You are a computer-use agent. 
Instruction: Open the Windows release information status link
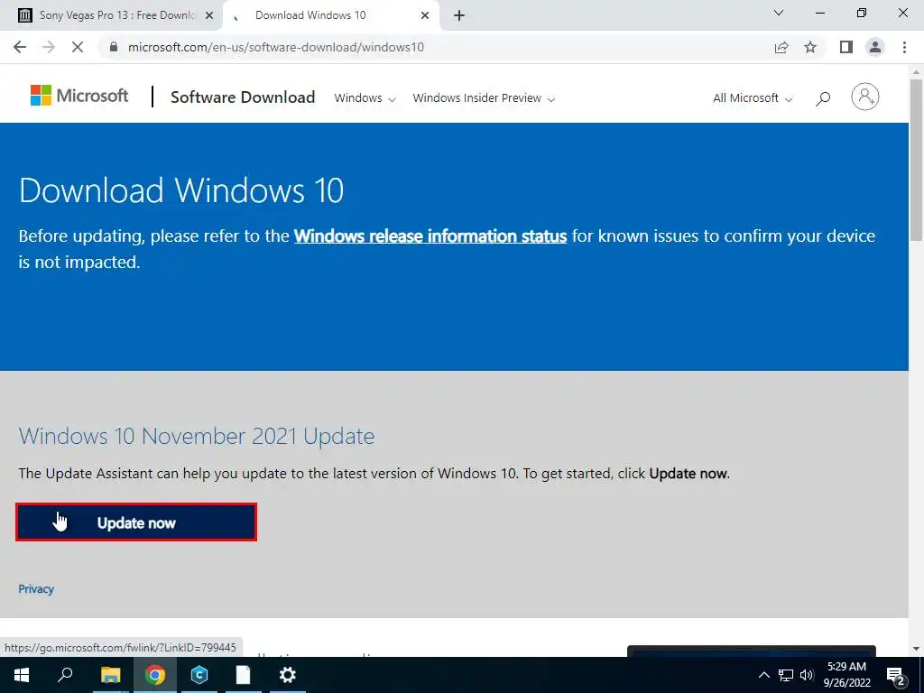click(430, 236)
